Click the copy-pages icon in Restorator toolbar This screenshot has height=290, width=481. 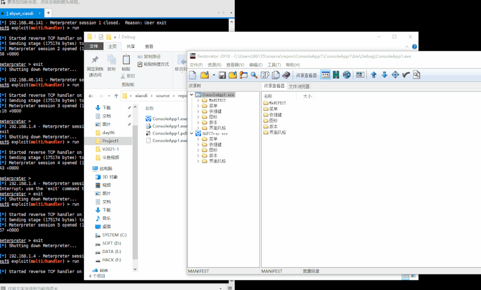pyautogui.click(x=276, y=75)
